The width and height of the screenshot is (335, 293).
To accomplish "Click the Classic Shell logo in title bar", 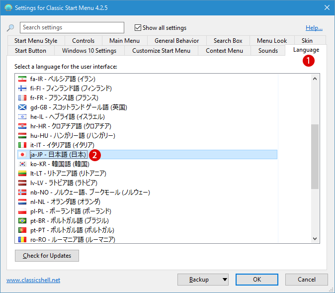I will click(8, 7).
